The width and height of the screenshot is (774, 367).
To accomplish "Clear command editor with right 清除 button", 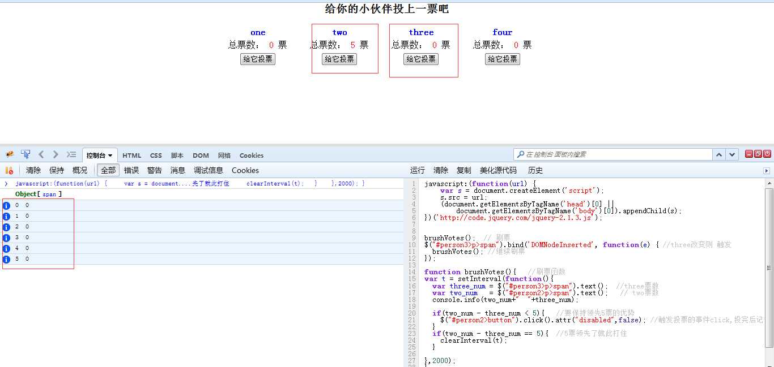I will (441, 170).
